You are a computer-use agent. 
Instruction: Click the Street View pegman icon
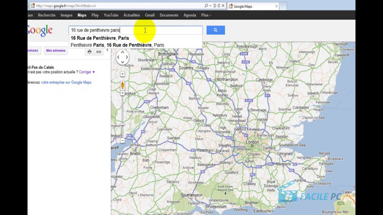tap(122, 85)
